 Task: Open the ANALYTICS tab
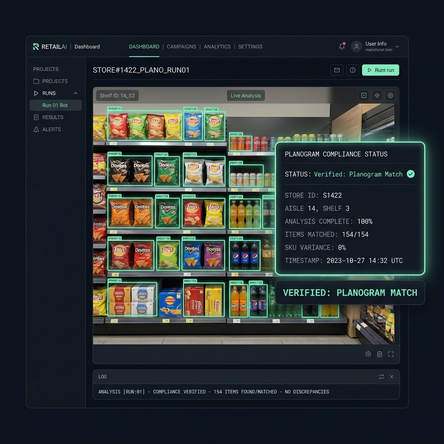pos(217,47)
